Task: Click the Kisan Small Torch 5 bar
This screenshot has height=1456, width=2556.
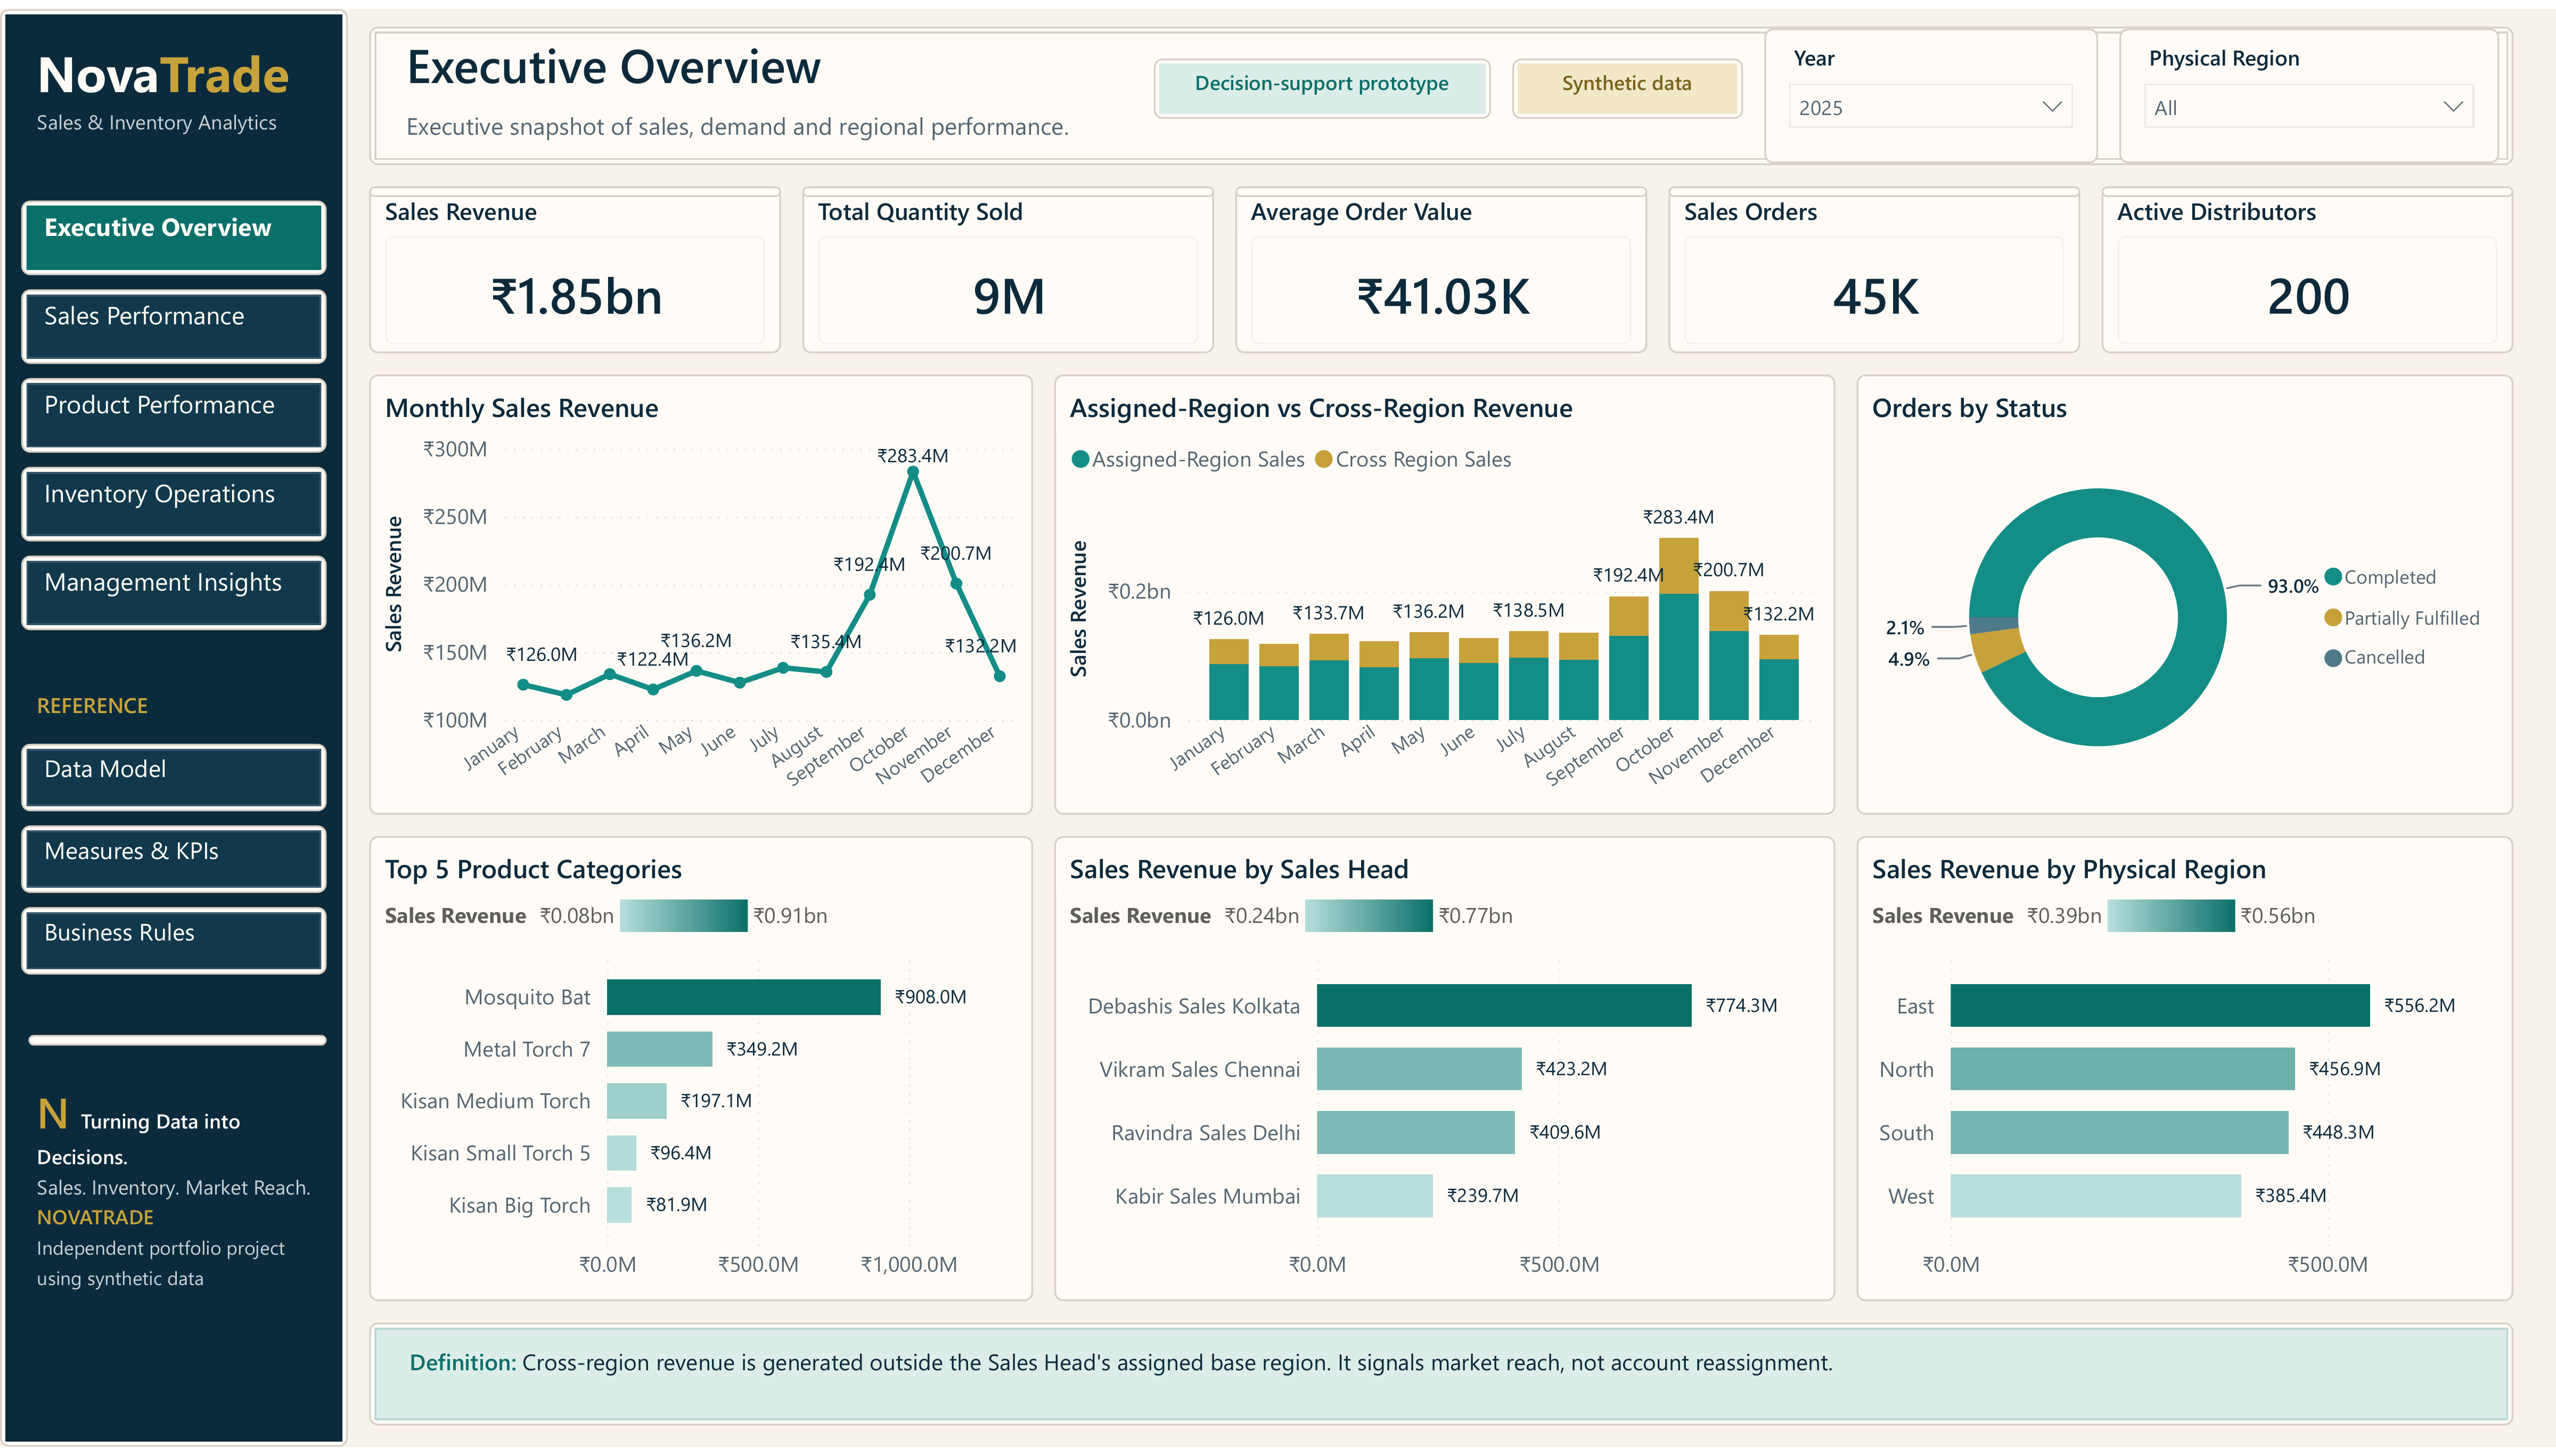Action: (622, 1153)
